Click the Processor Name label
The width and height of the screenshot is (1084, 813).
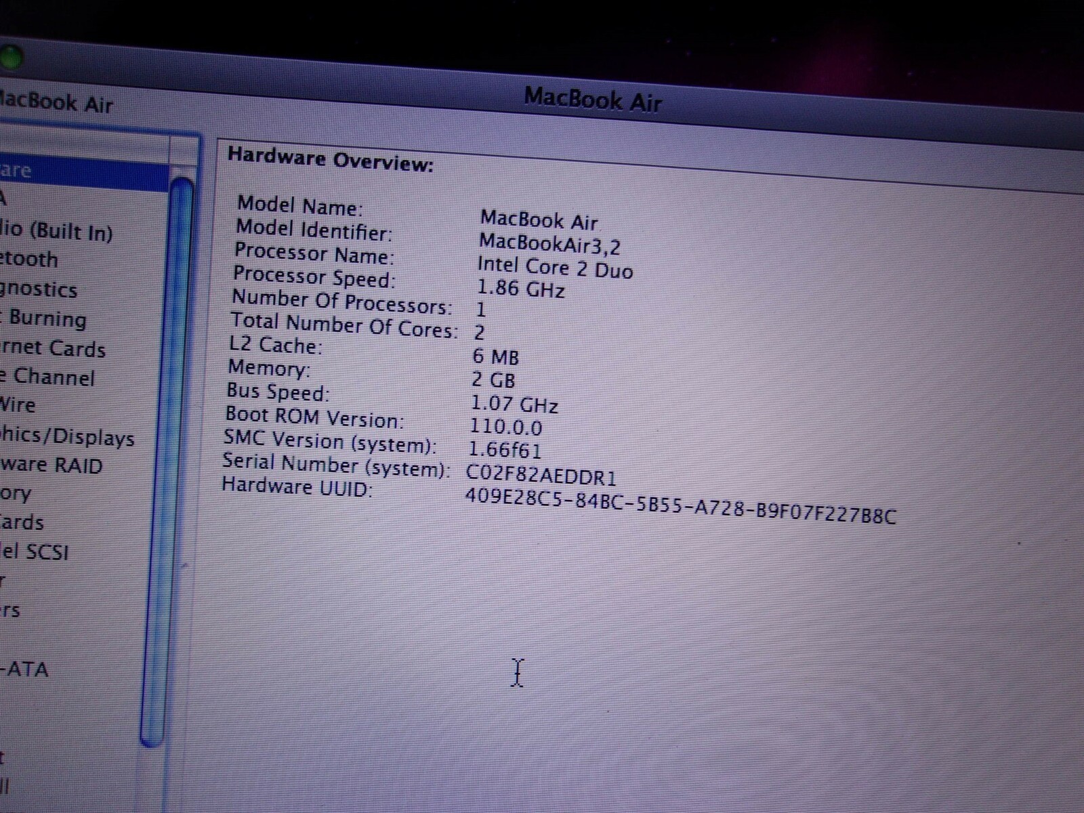(x=314, y=253)
